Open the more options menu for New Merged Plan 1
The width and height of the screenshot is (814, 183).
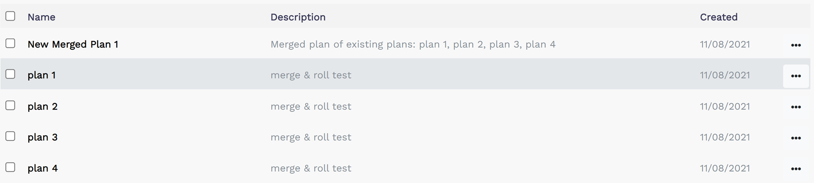point(796,45)
